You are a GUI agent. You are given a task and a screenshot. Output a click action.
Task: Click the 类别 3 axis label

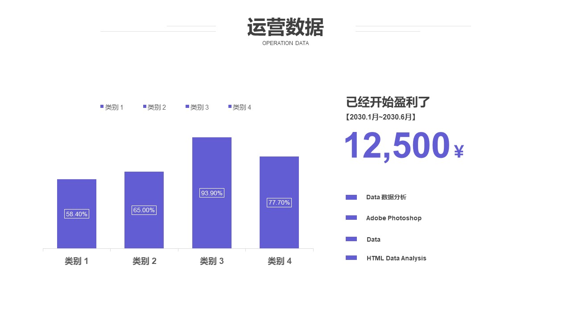(212, 261)
